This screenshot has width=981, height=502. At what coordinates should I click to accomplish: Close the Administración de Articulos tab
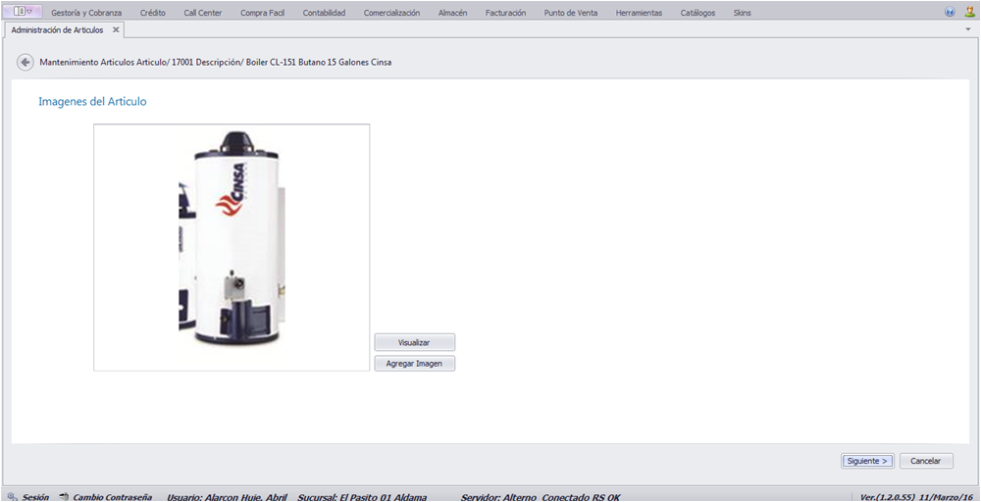tap(116, 29)
